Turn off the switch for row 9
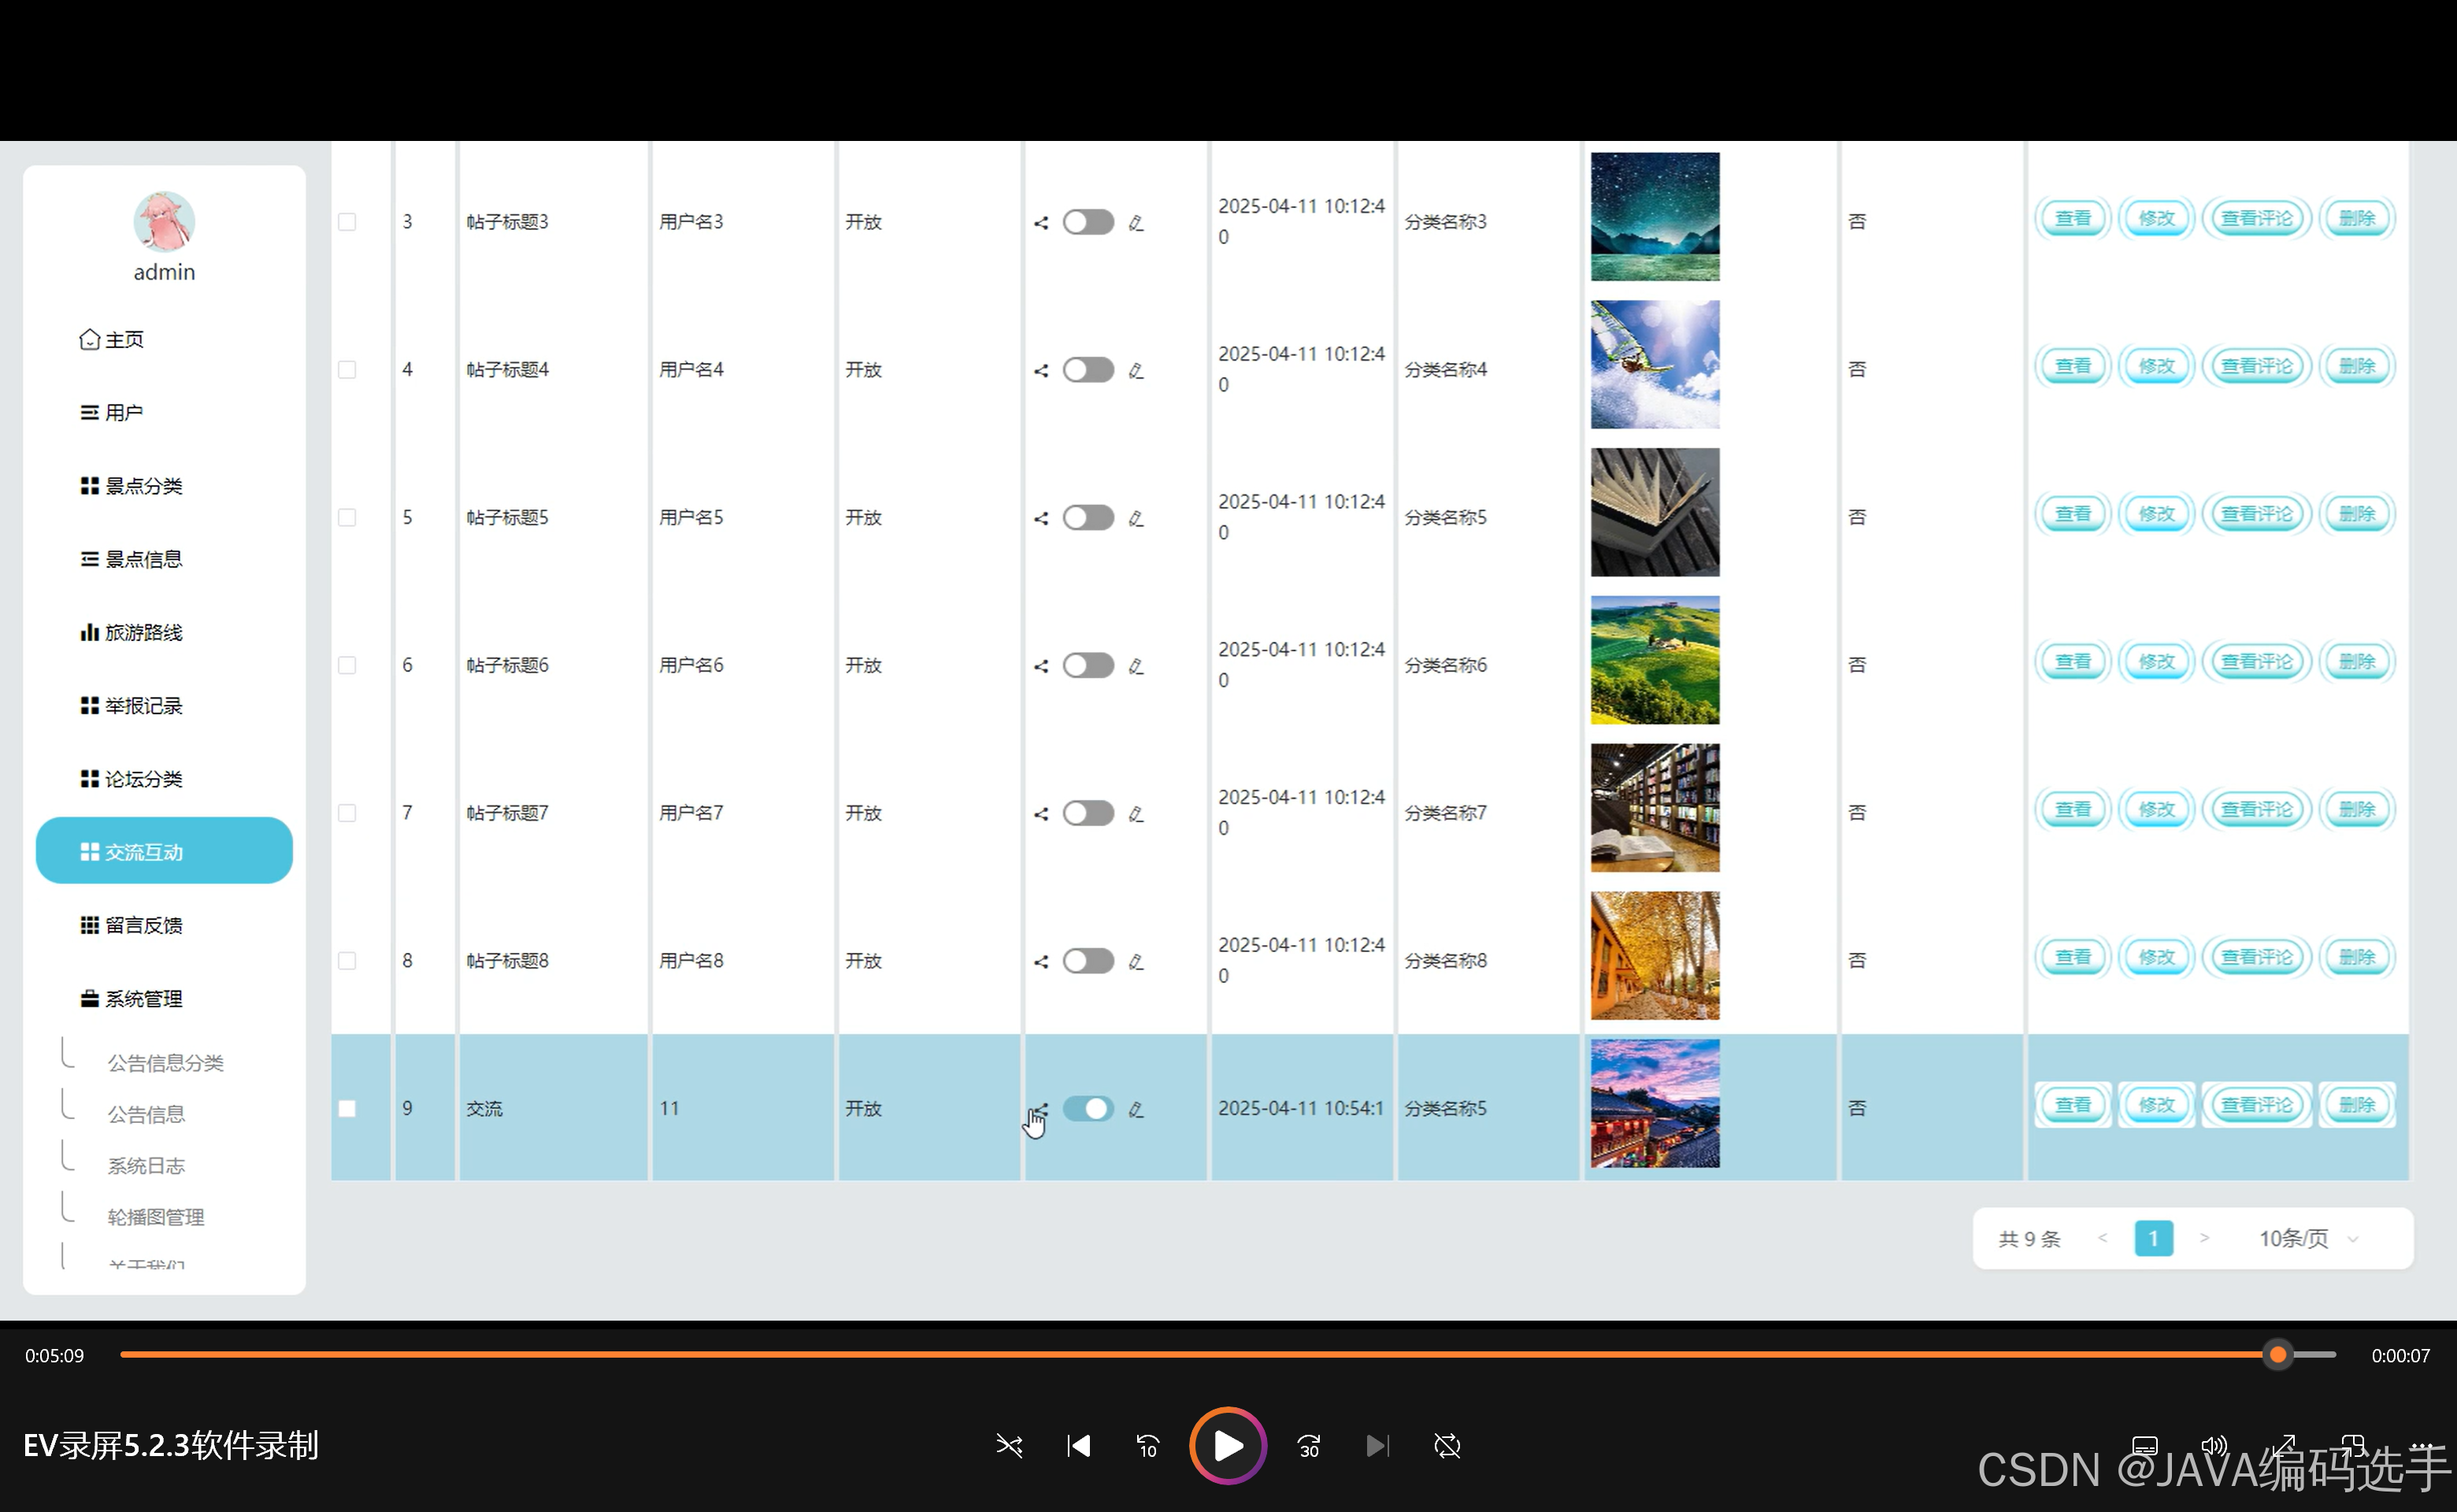Screen dimensions: 2457x1512 click(1088, 1109)
